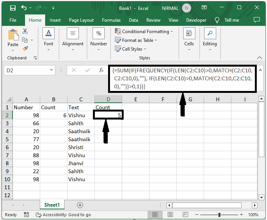
Task: Click Accessibility: Good to go status
Action: pos(63,215)
